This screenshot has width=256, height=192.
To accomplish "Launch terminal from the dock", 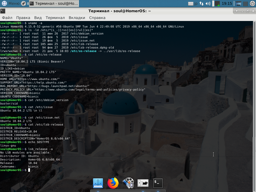I will click(x=158, y=183).
